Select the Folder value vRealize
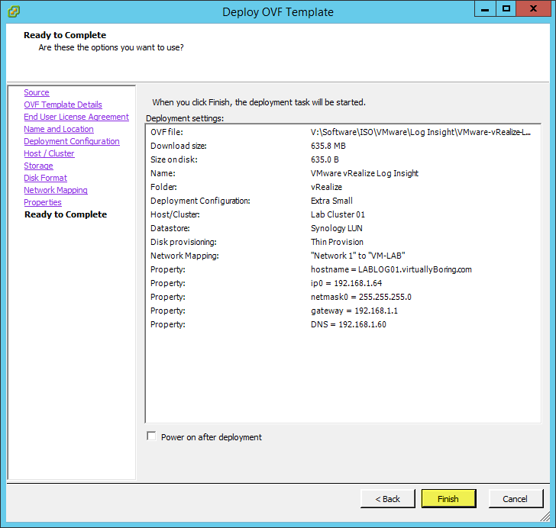This screenshot has height=528, width=556. pyautogui.click(x=326, y=187)
